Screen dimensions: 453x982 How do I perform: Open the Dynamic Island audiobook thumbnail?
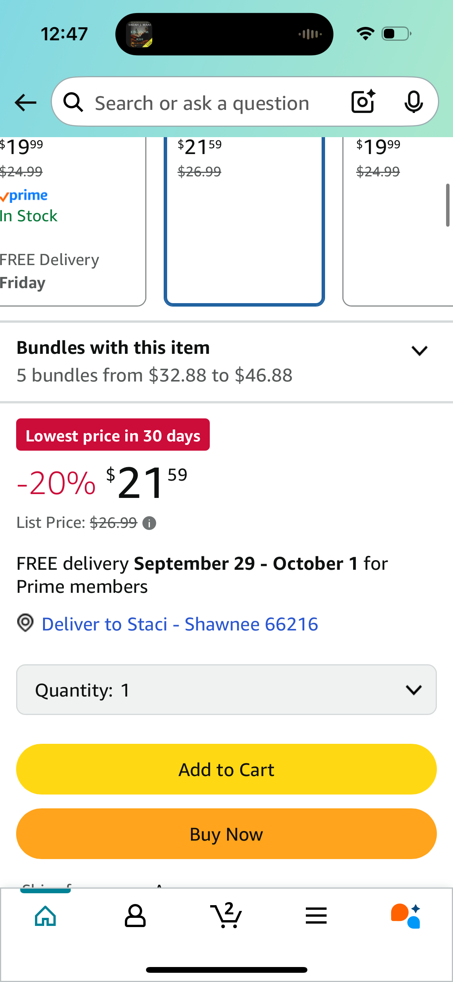pos(139,34)
